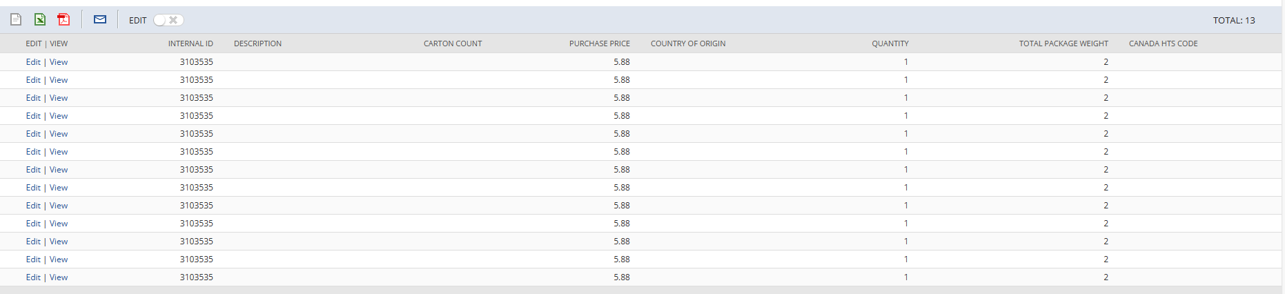Click the Canada HTS Code header

click(1163, 43)
